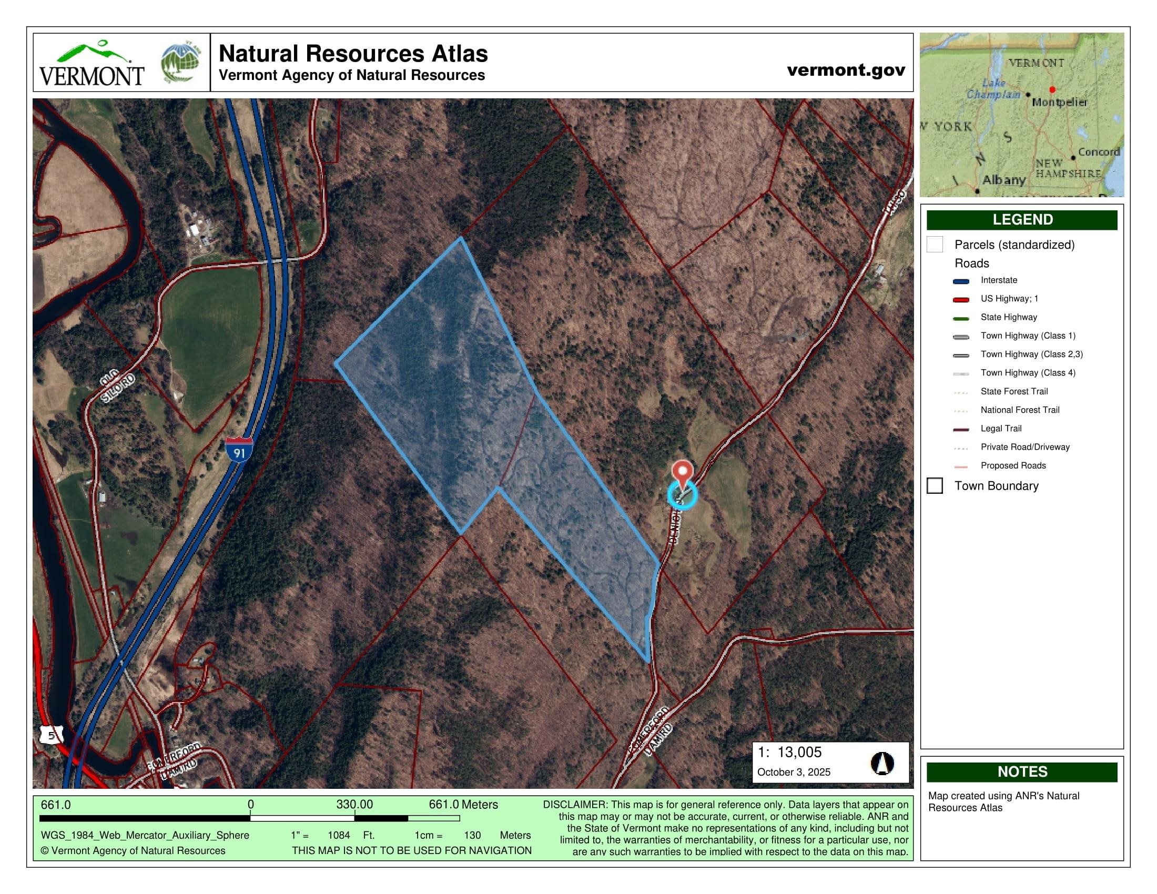
Task: Click the red location pin marker
Action: click(x=682, y=471)
